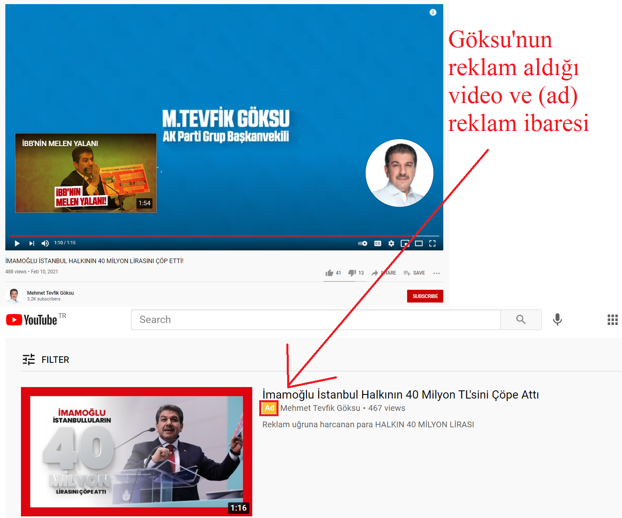Toggle the autoplay switch

(362, 243)
